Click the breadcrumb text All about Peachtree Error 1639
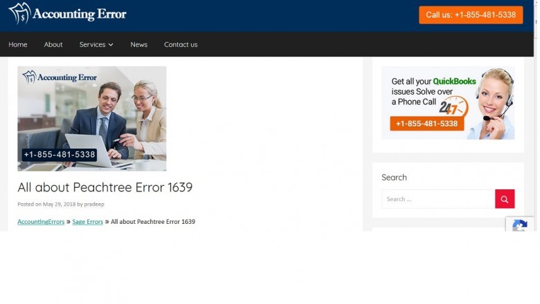The width and height of the screenshot is (540, 304). click(x=154, y=222)
